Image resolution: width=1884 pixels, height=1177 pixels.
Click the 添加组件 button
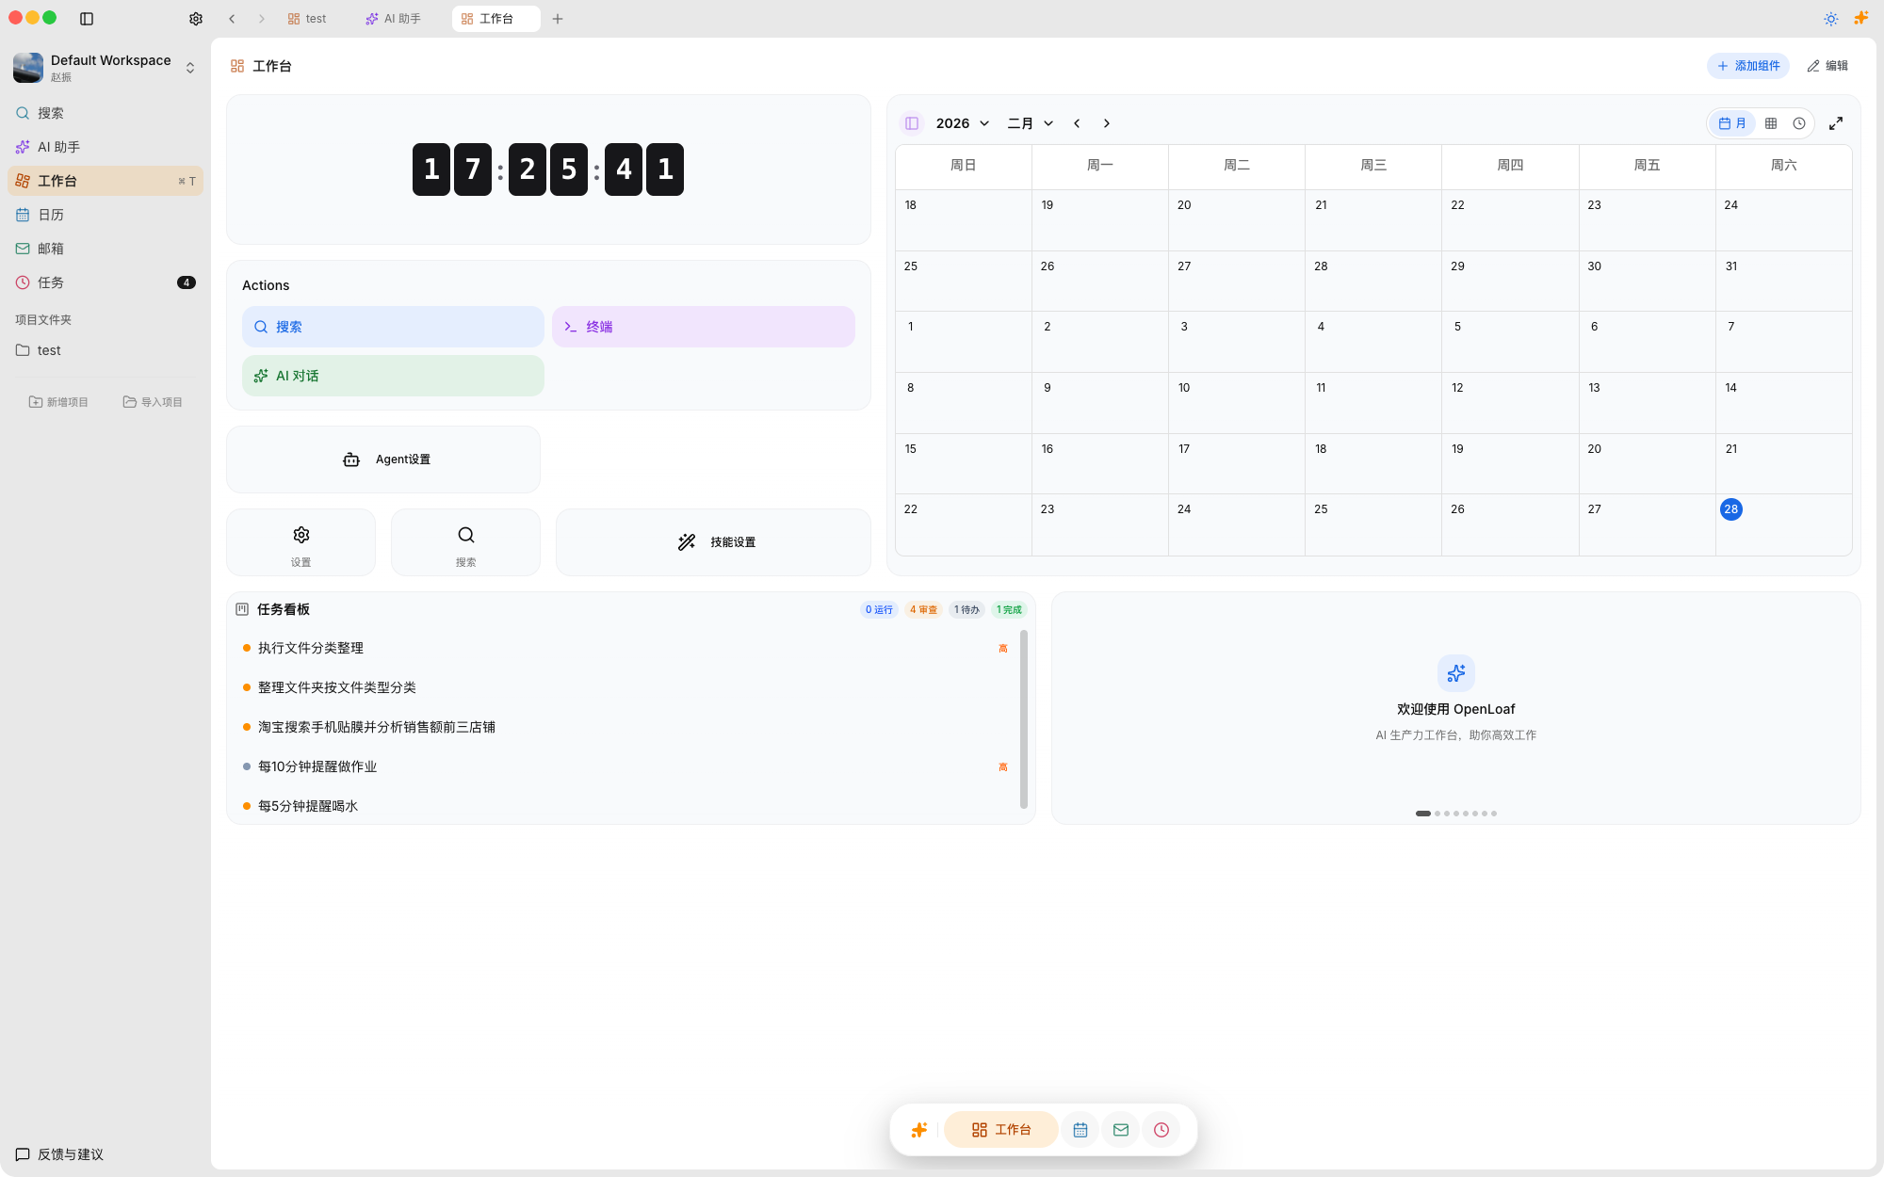[1748, 66]
